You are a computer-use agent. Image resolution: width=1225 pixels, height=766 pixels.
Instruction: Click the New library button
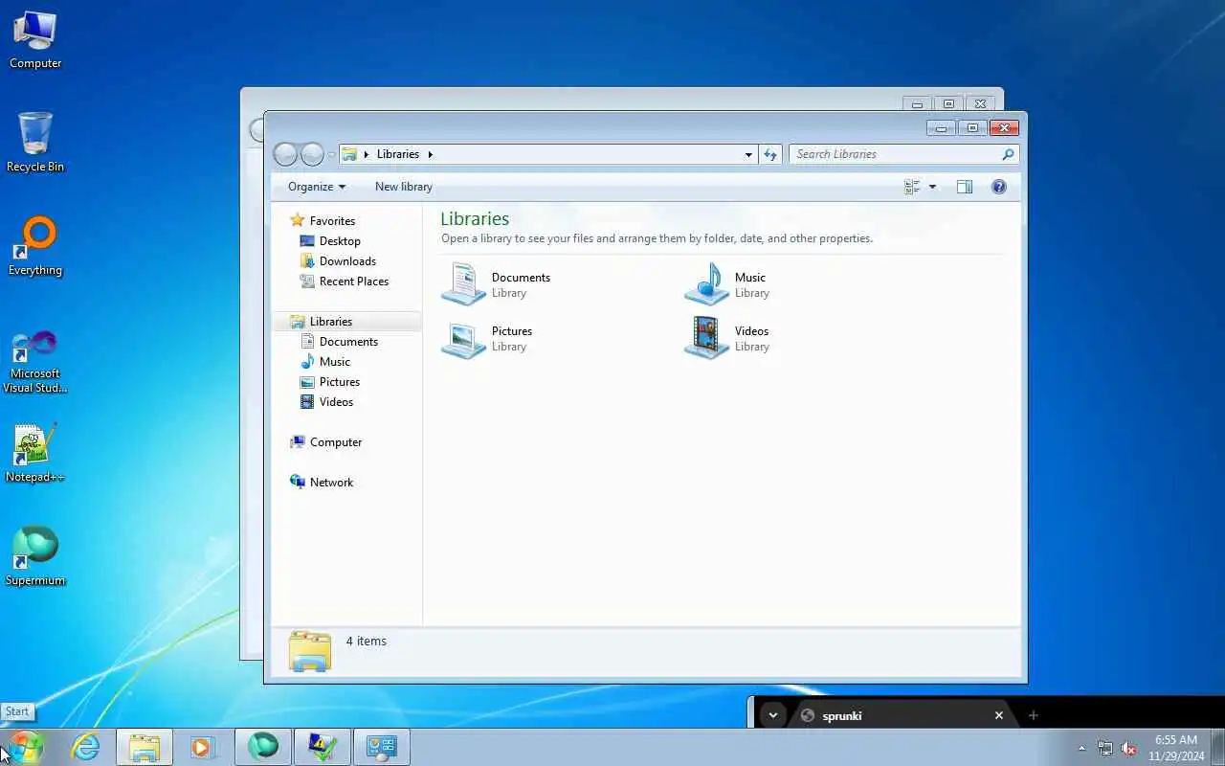pyautogui.click(x=404, y=187)
